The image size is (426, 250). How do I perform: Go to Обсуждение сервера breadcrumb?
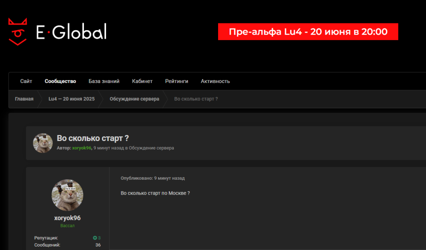pyautogui.click(x=134, y=99)
